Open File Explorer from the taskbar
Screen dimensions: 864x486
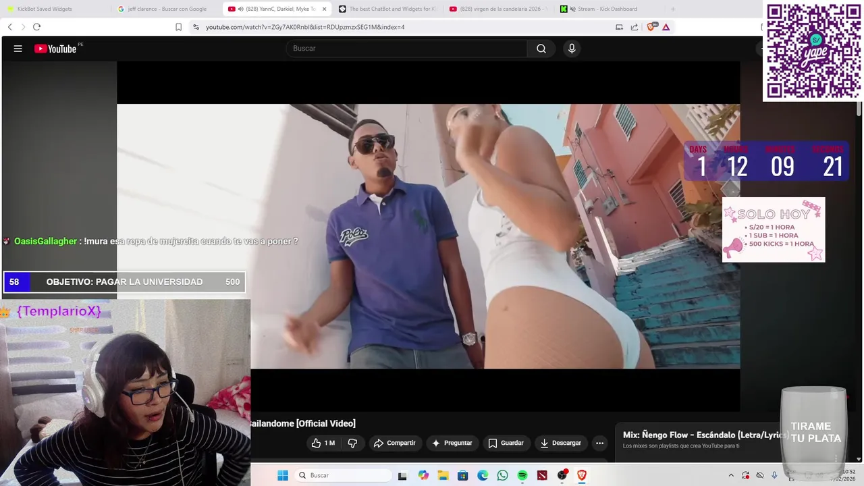[443, 475]
